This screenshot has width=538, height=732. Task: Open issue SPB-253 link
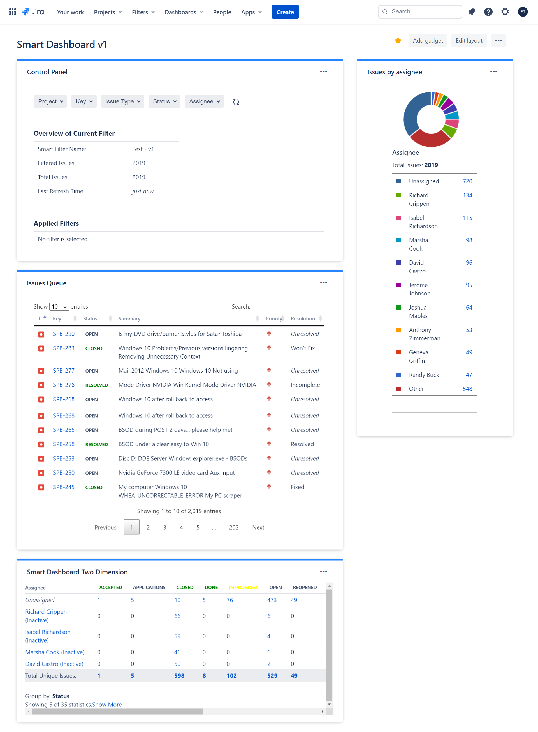[64, 458]
